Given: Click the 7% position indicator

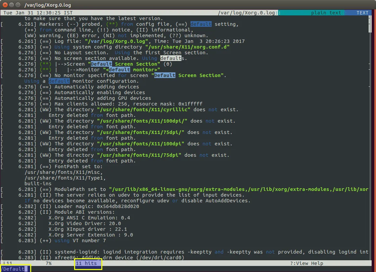Looking at the screenshot, I should coord(48,263).
